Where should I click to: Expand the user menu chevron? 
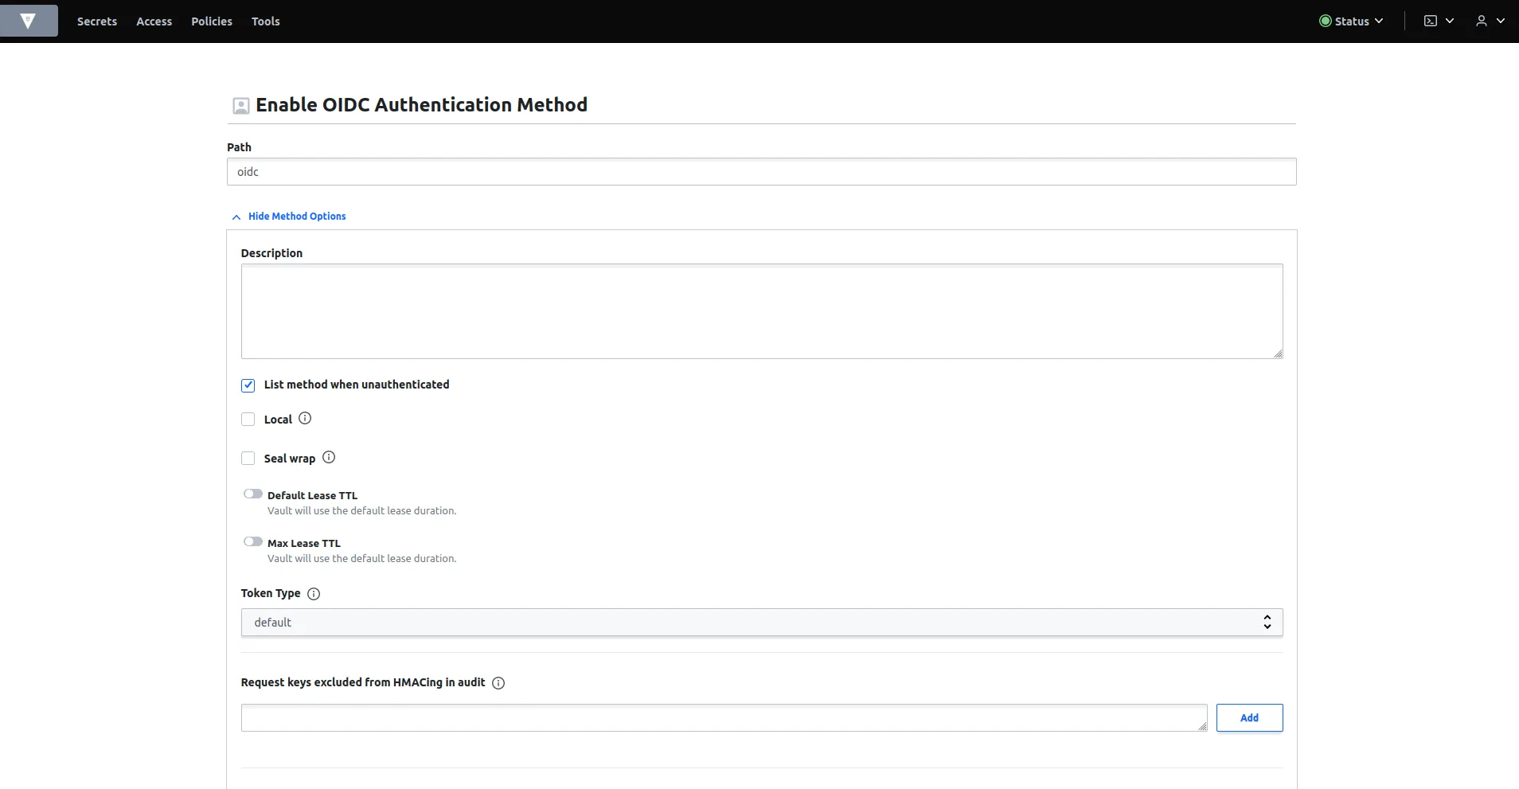coord(1501,21)
